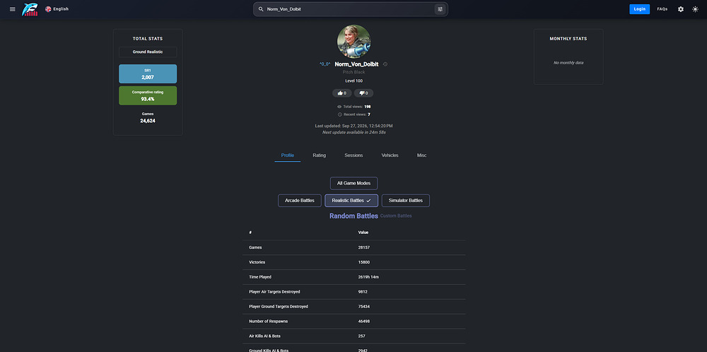Click the shark logo home icon
707x352 pixels.
pyautogui.click(x=30, y=9)
